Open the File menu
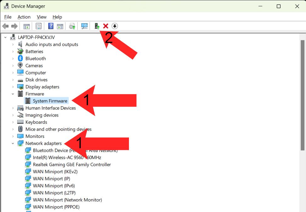The image size is (306, 212). (8, 17)
